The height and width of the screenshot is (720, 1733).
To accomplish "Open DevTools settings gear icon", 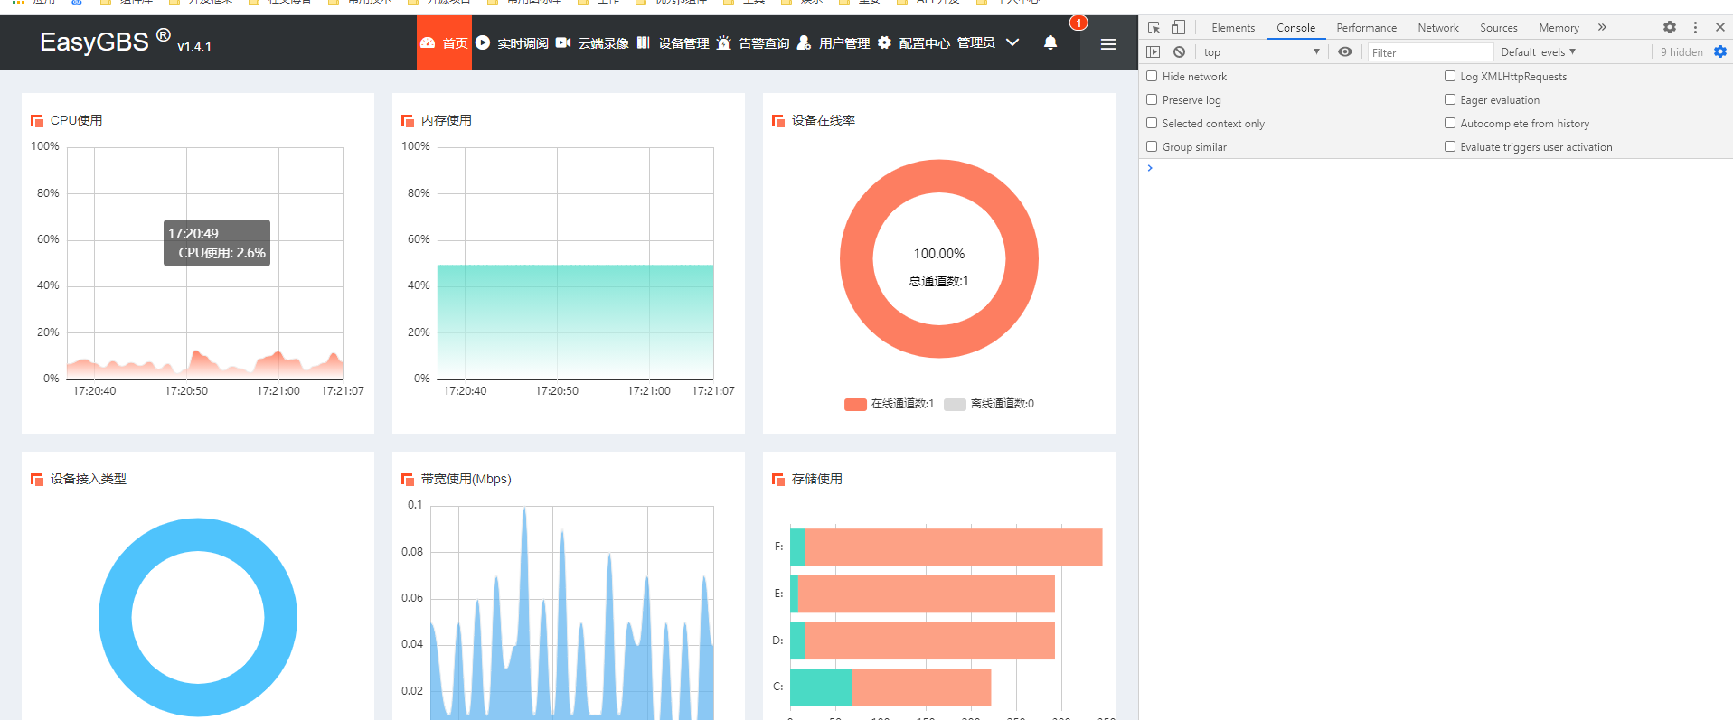I will tap(1670, 27).
